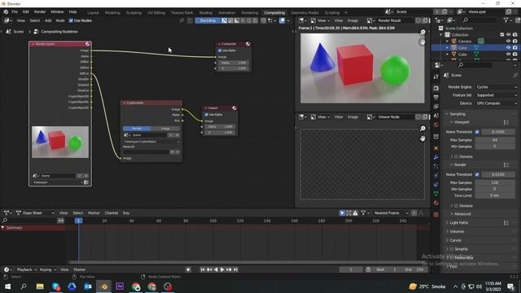Select Image source on Cryptomatte node
Viewport: 521px width, 293px height.
[165, 129]
